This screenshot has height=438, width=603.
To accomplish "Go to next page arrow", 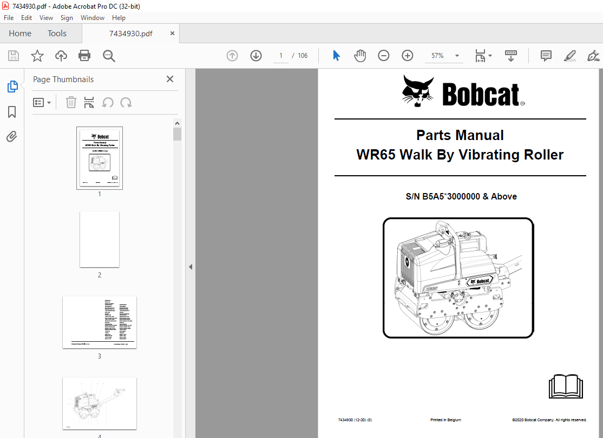I will click(255, 56).
